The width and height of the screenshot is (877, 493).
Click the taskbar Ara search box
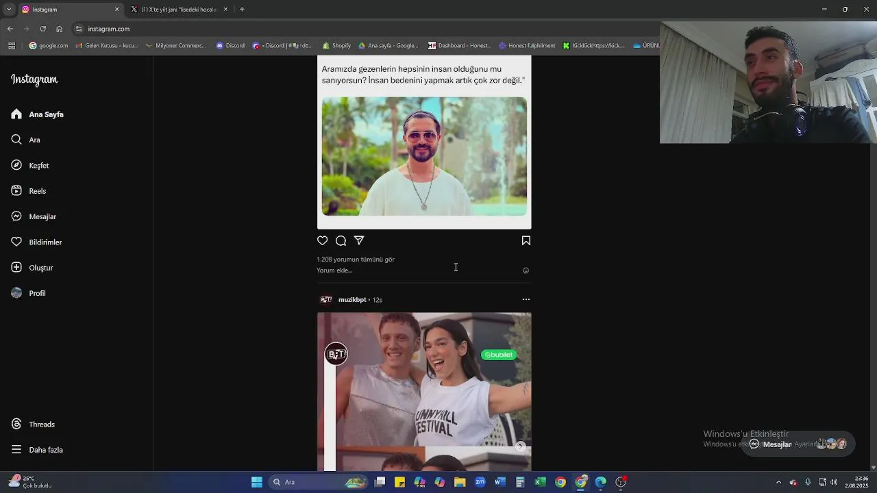click(317, 482)
